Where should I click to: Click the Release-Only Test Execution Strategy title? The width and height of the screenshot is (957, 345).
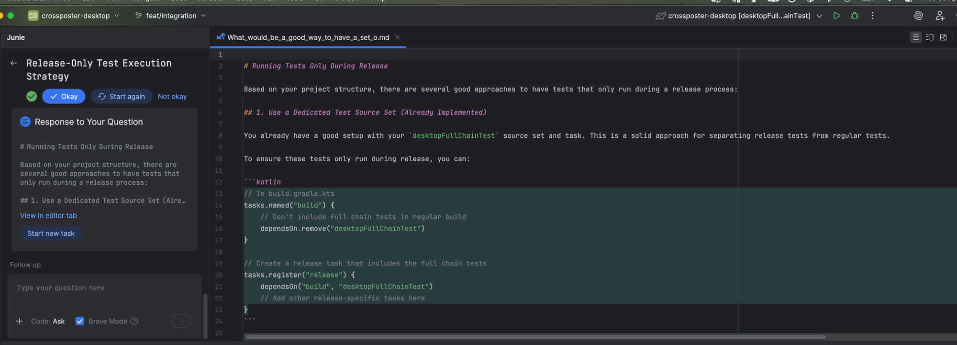99,70
